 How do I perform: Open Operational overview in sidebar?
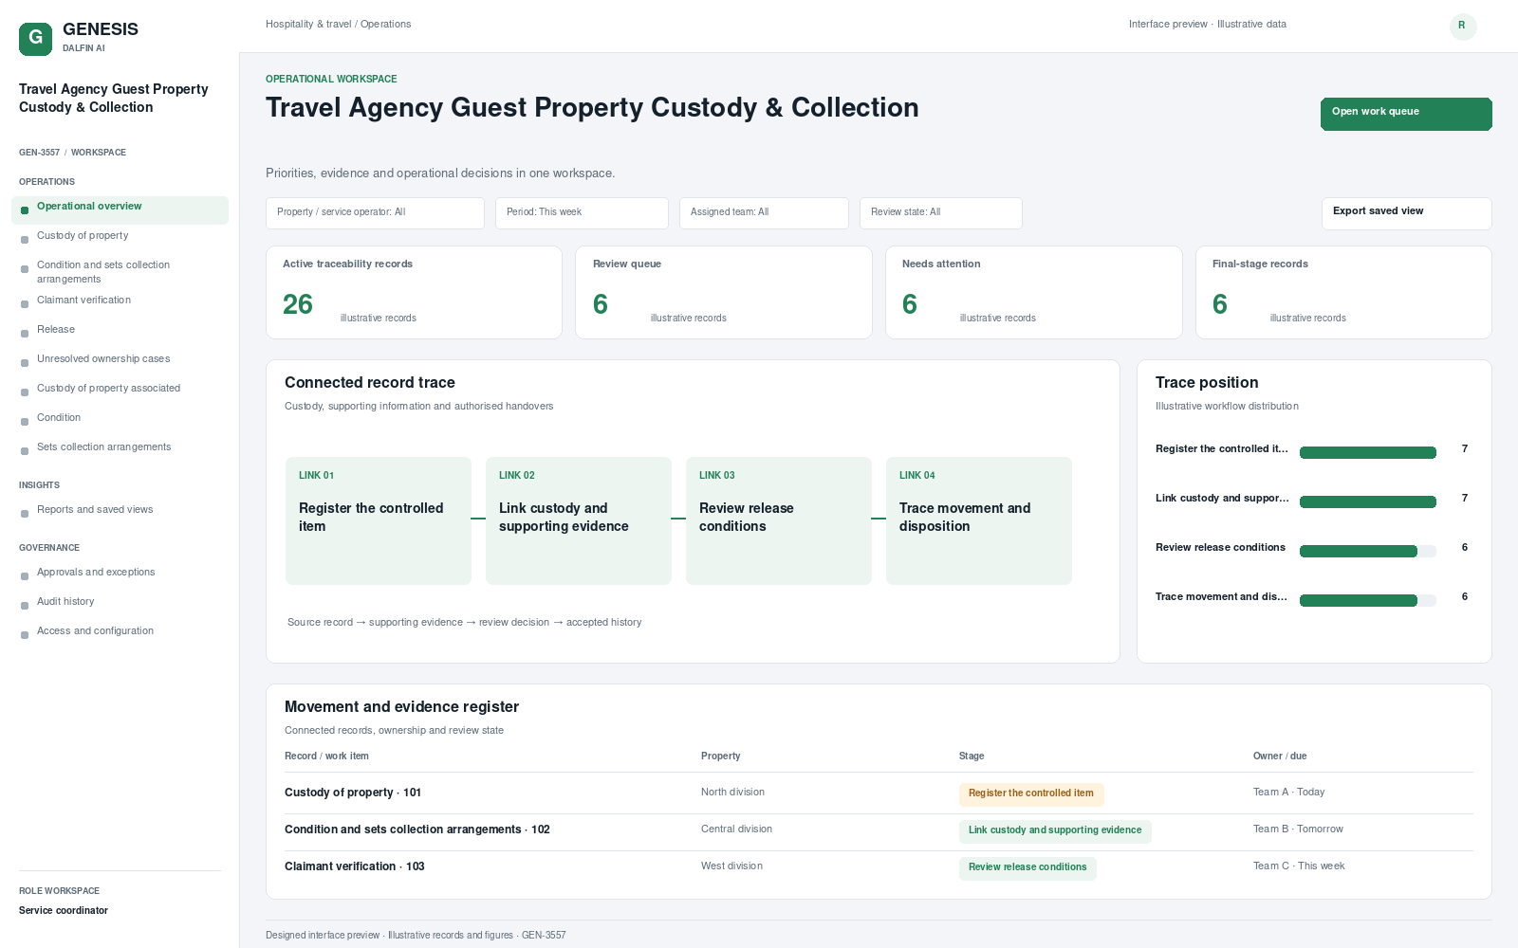[120, 210]
